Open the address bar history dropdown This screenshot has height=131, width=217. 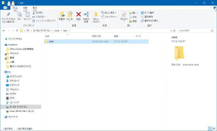(x=171, y=31)
